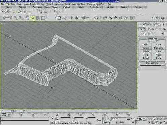The height and width of the screenshot is (125, 167).
Task: Click the highlighted Select Object tool
Action: coord(33,18)
